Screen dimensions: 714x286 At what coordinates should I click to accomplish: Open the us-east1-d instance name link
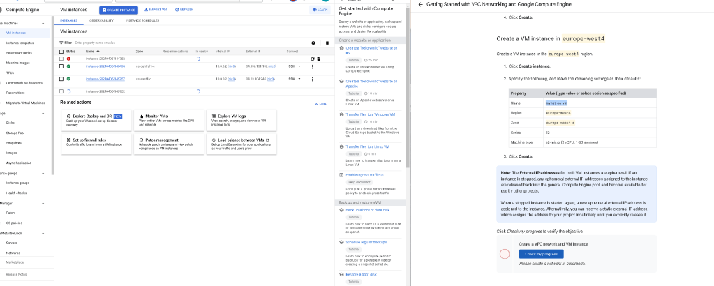[x=105, y=80]
